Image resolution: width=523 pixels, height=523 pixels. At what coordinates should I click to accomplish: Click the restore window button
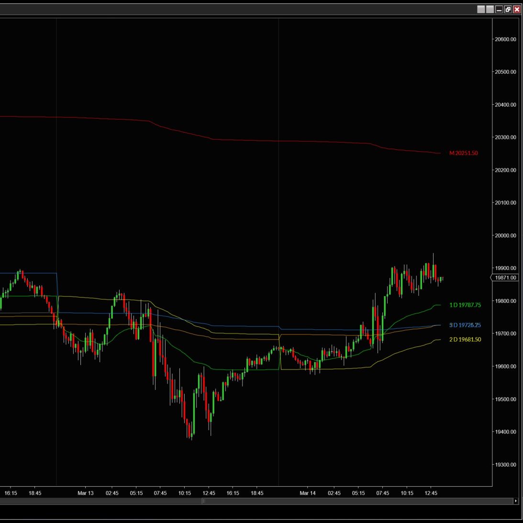pyautogui.click(x=508, y=9)
